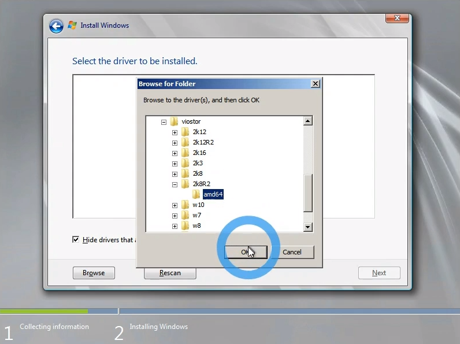Click the Browse button
Image resolution: width=460 pixels, height=344 pixels.
[x=94, y=273]
